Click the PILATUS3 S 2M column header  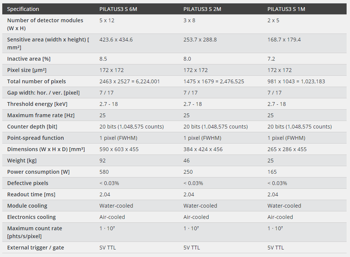point(202,9)
